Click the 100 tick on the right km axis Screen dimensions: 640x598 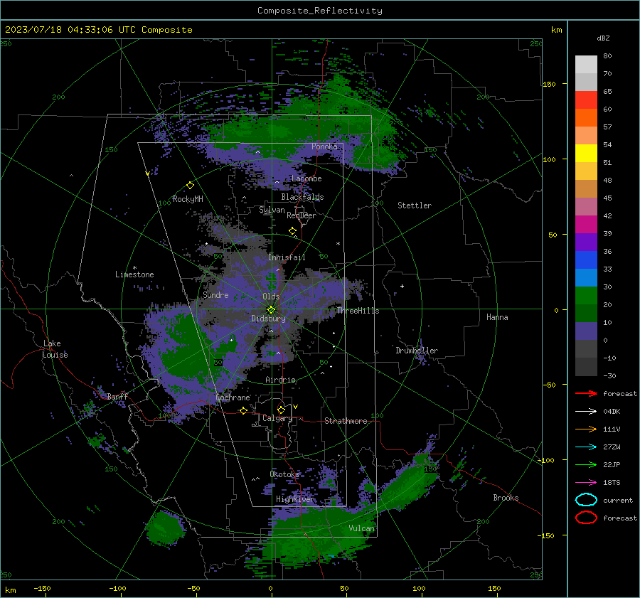click(x=549, y=159)
